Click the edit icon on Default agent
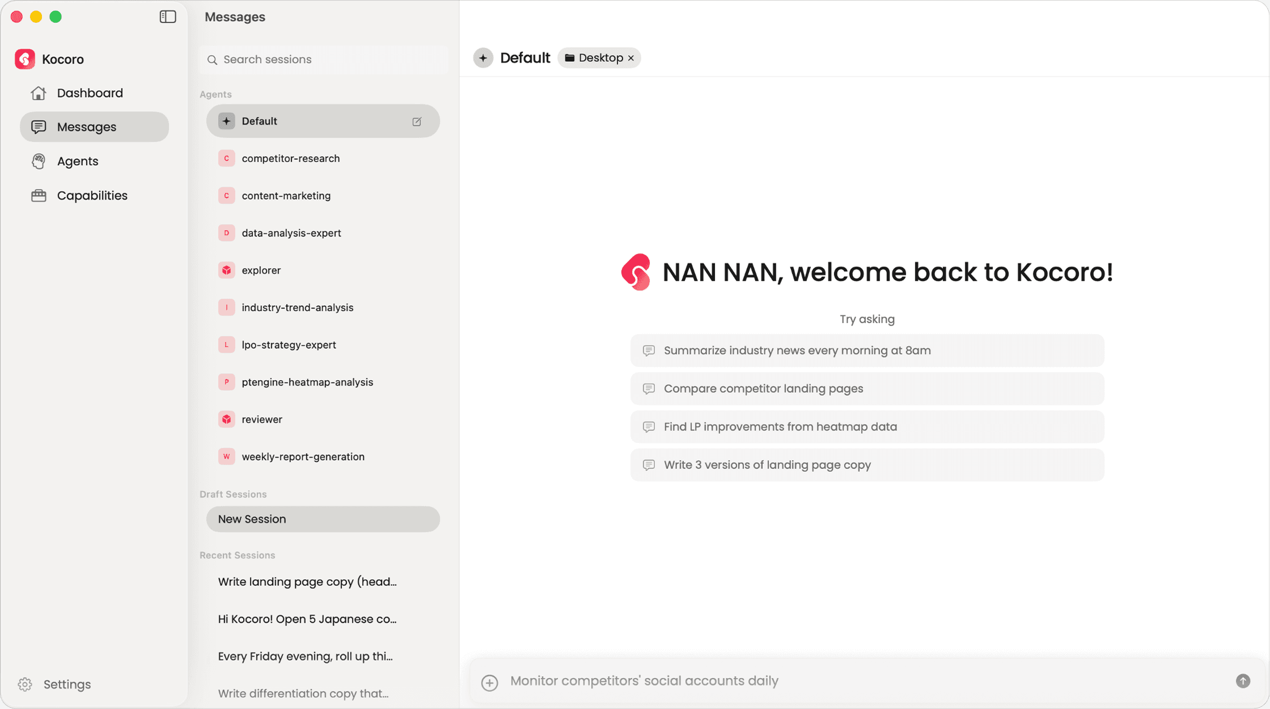The height and width of the screenshot is (709, 1270). [417, 121]
